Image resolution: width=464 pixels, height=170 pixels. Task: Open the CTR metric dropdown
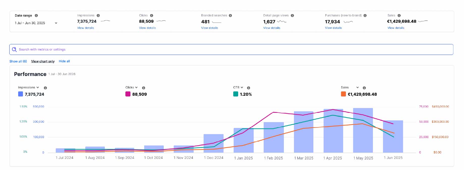click(x=238, y=87)
